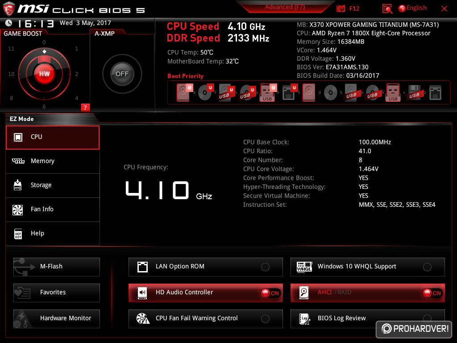Select the UEFI USB CD/DVD boot device
The width and height of the screenshot is (457, 343).
(248, 93)
